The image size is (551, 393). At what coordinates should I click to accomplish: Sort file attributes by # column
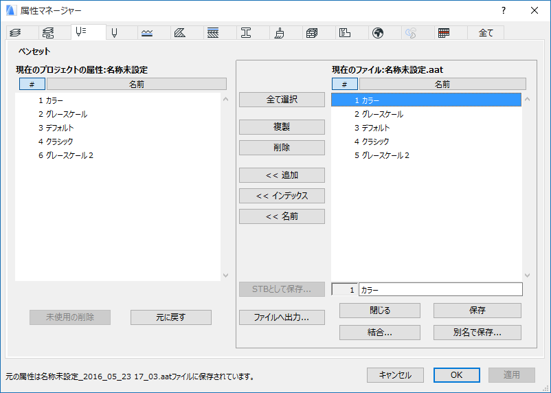click(345, 84)
